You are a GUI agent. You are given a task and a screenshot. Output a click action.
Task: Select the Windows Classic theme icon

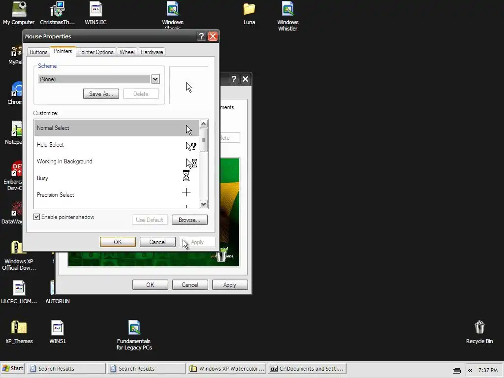click(173, 14)
